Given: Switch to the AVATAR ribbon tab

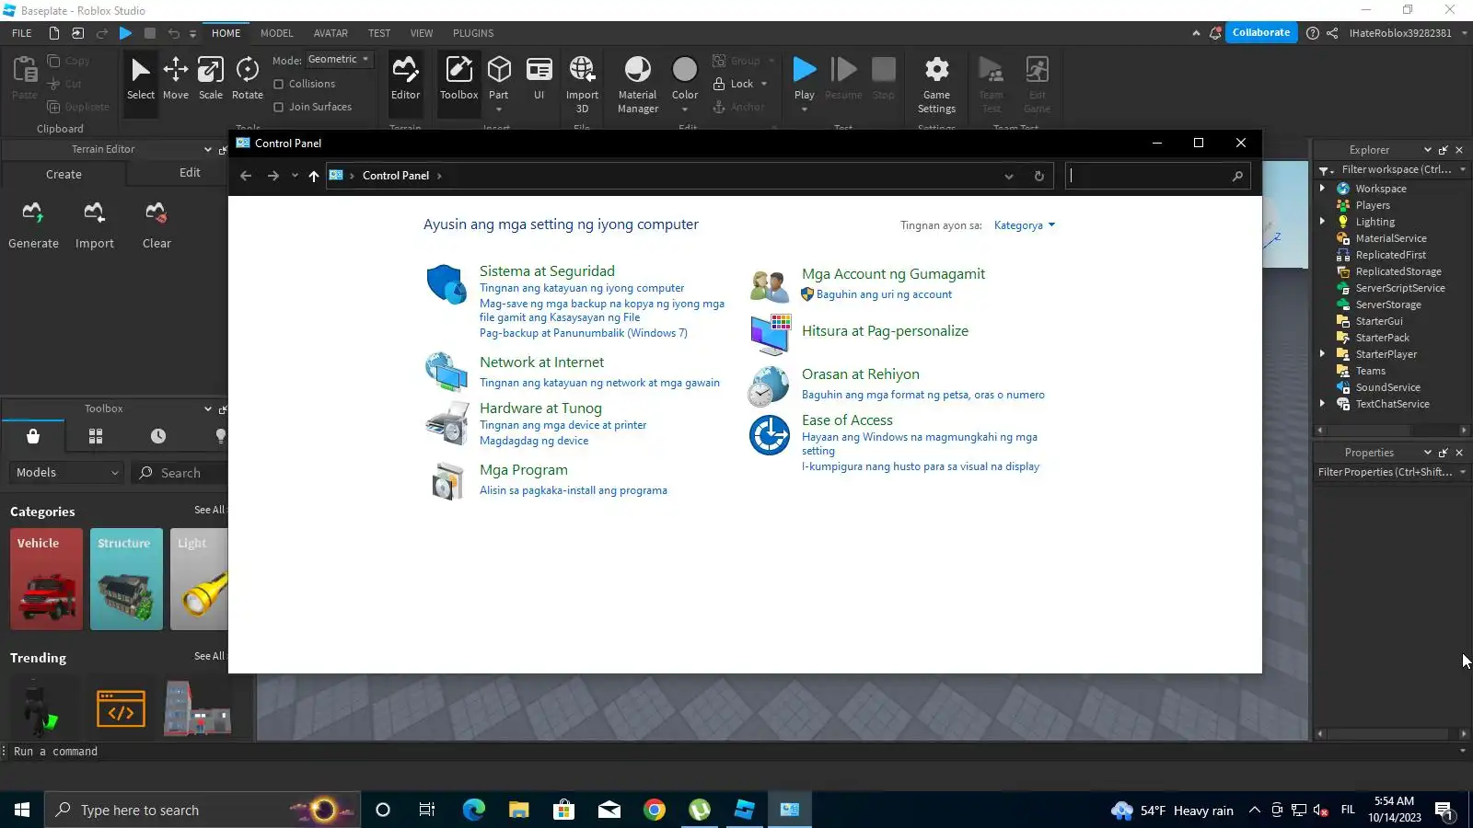Looking at the screenshot, I should click(x=331, y=33).
